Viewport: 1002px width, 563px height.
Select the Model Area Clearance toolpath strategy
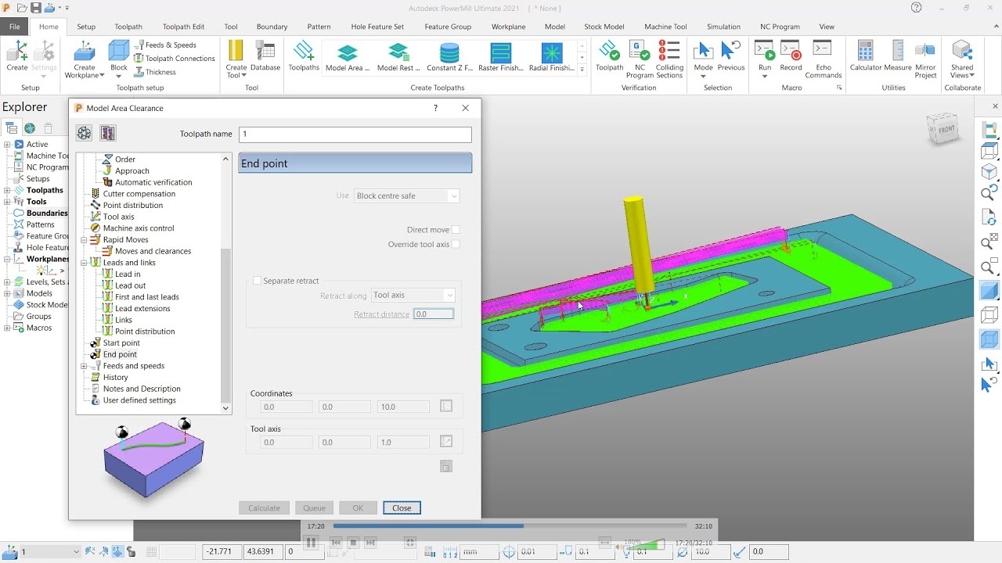point(348,56)
